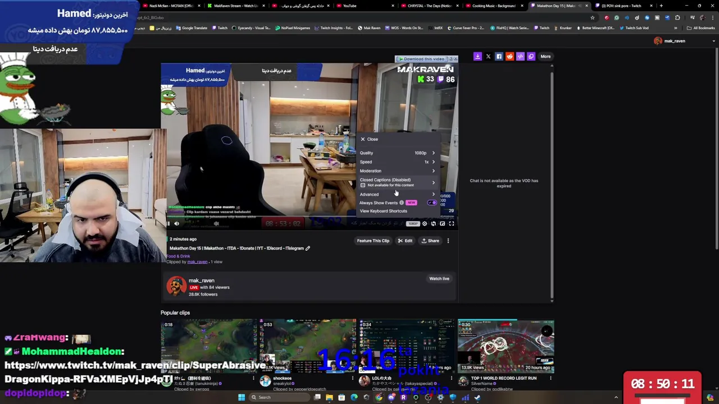Screen dimensions: 719x404
Task: Bookmark this page star icon
Action: pyautogui.click(x=592, y=17)
